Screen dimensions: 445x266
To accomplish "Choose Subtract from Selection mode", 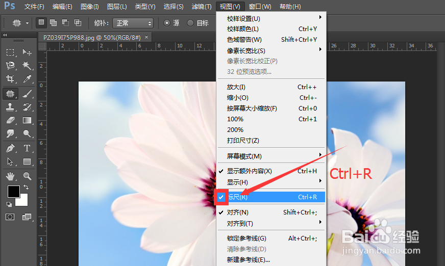I will (x=65, y=22).
